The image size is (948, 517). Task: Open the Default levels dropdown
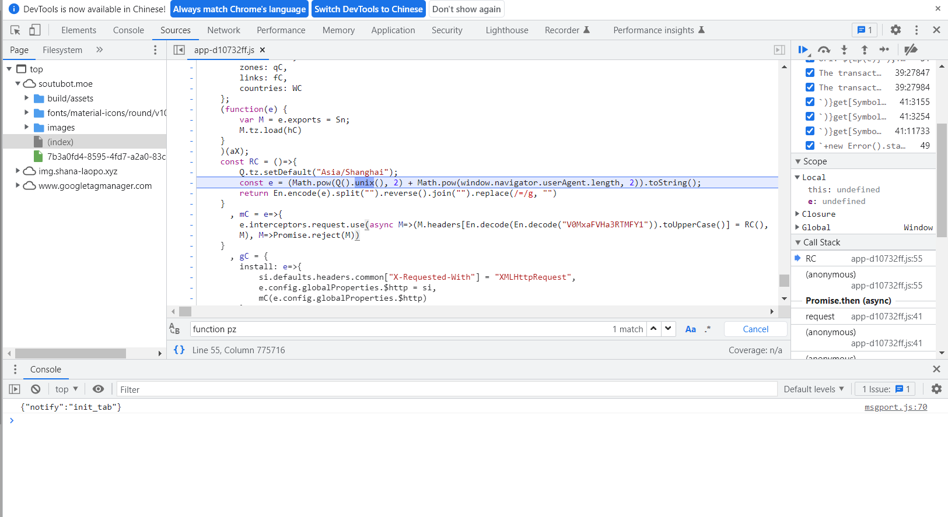tap(814, 389)
